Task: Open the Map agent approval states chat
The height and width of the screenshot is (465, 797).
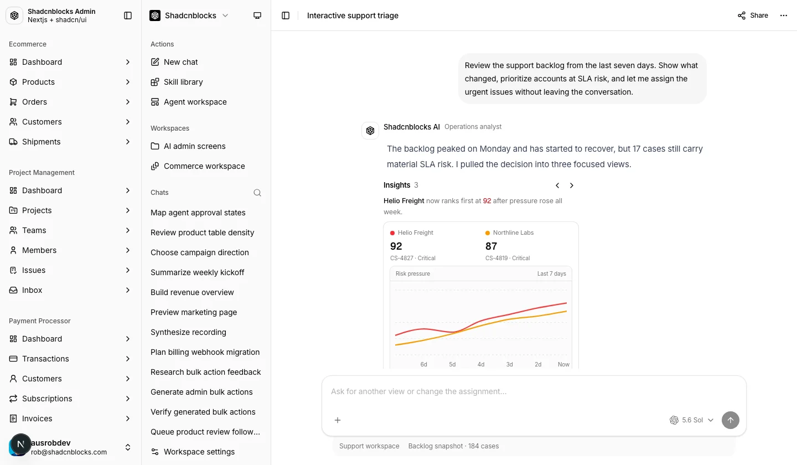Action: coord(206,213)
